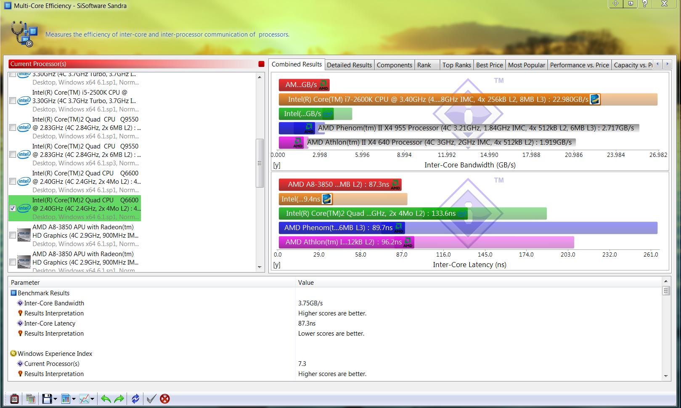Image resolution: width=681 pixels, height=408 pixels.
Task: Click the Intel badge on the Intel(...9.4ns latency bar
Action: [327, 199]
